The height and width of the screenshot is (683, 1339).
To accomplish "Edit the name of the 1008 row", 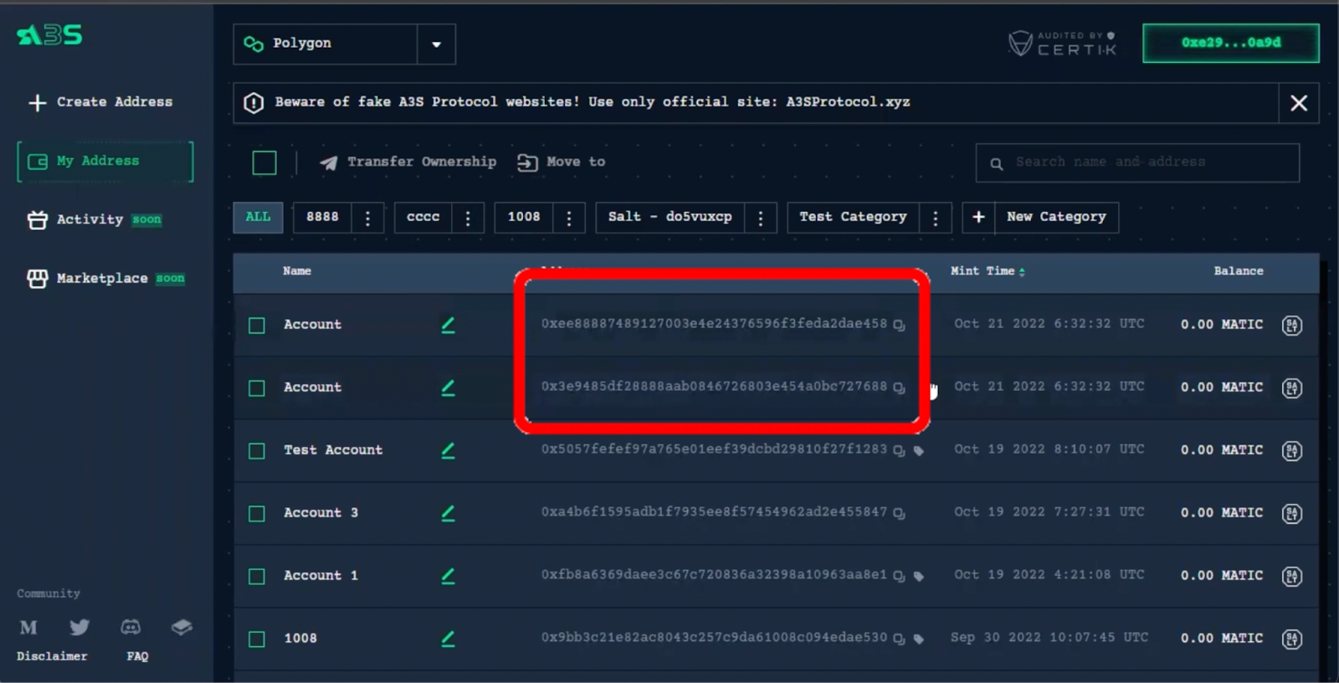I will click(449, 639).
